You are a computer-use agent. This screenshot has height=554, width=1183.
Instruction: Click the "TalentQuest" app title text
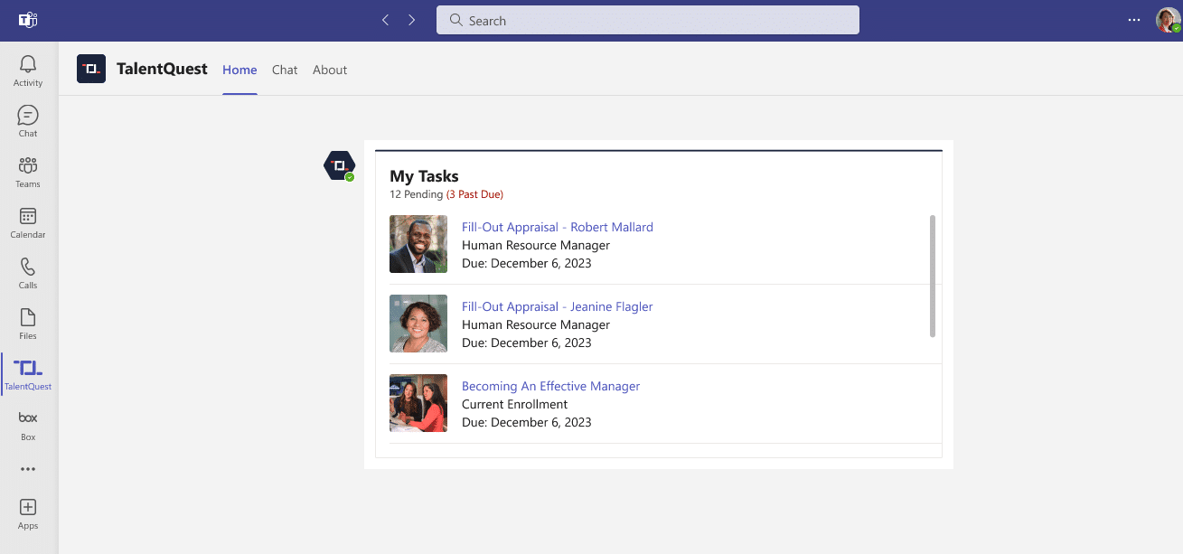(x=163, y=69)
